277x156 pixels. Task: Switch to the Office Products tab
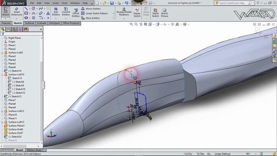(71, 23)
